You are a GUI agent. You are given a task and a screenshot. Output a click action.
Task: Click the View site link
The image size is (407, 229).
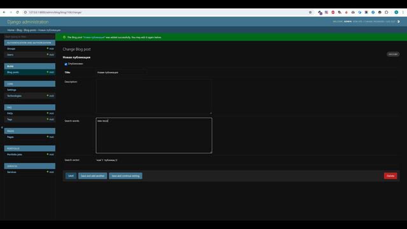pos(357,22)
